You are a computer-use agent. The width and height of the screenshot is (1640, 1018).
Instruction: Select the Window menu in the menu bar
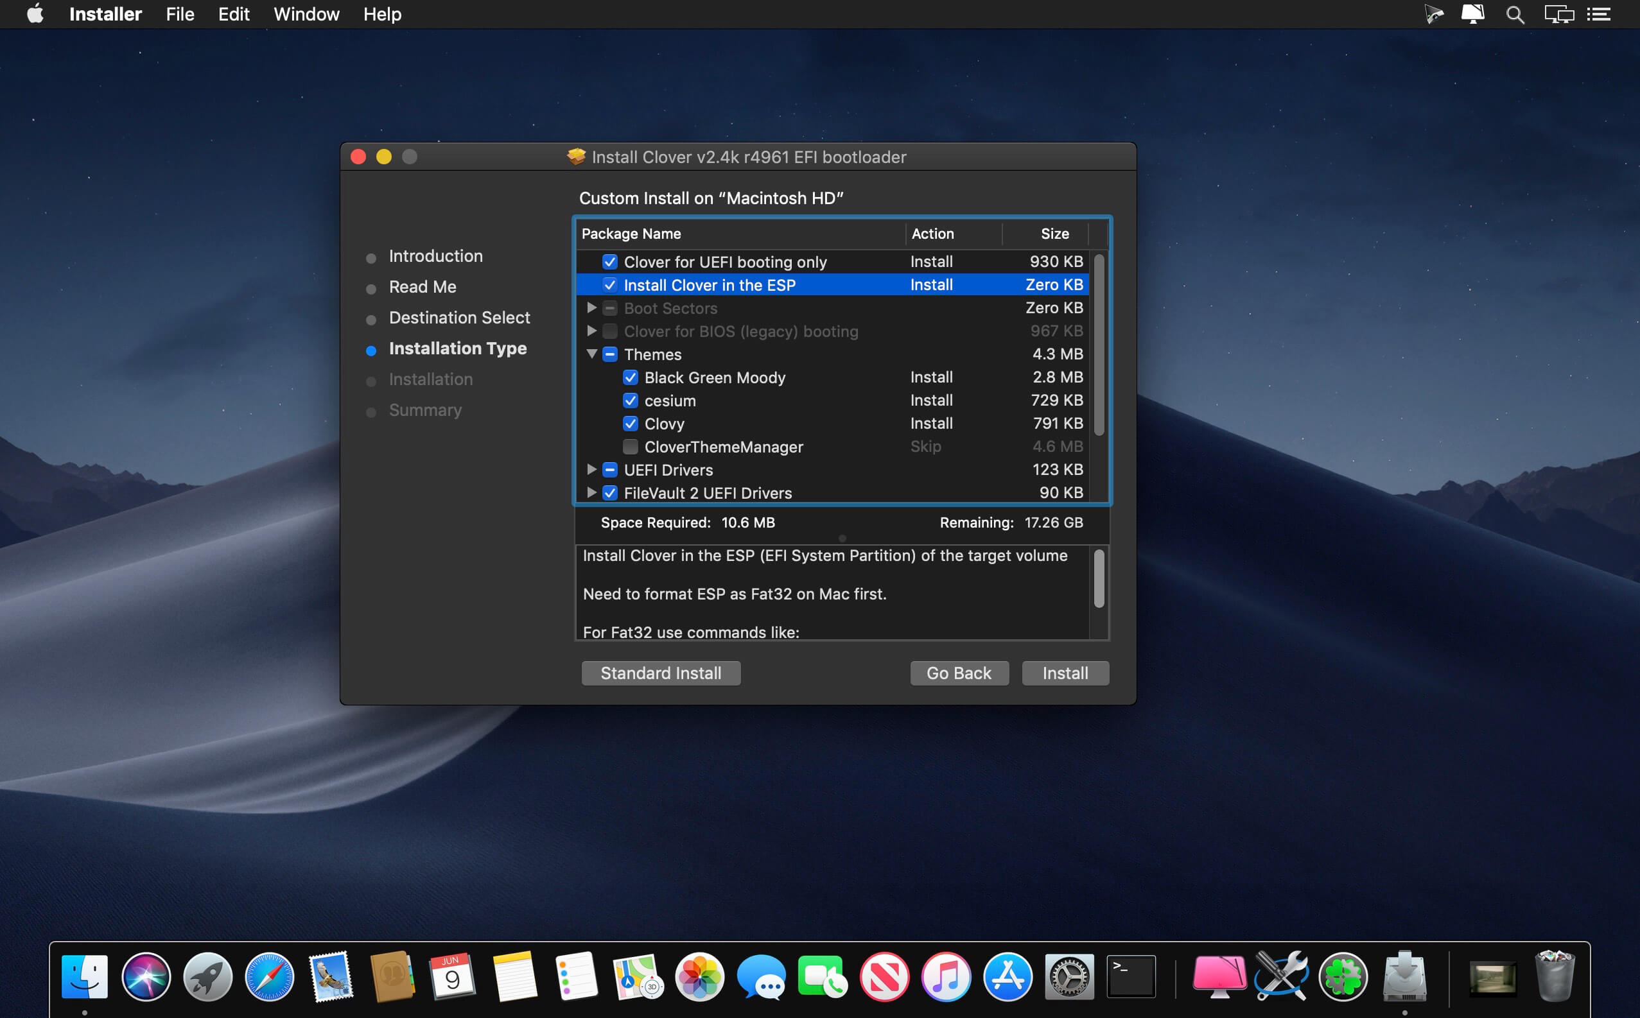[308, 14]
